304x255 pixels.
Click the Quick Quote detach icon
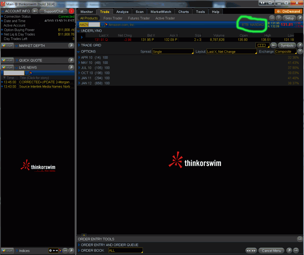point(71,60)
